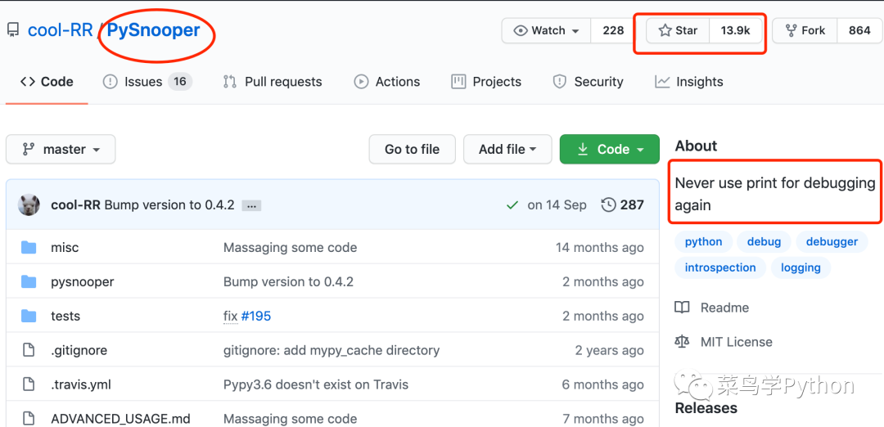Open the MIT License link
Viewport: 884px width, 427px height.
(724, 342)
